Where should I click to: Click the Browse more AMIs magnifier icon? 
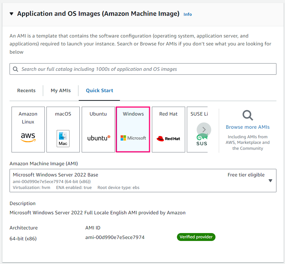click(247, 116)
